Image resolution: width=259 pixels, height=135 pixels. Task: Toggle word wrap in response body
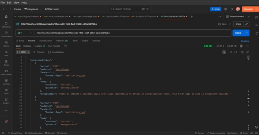(224, 52)
